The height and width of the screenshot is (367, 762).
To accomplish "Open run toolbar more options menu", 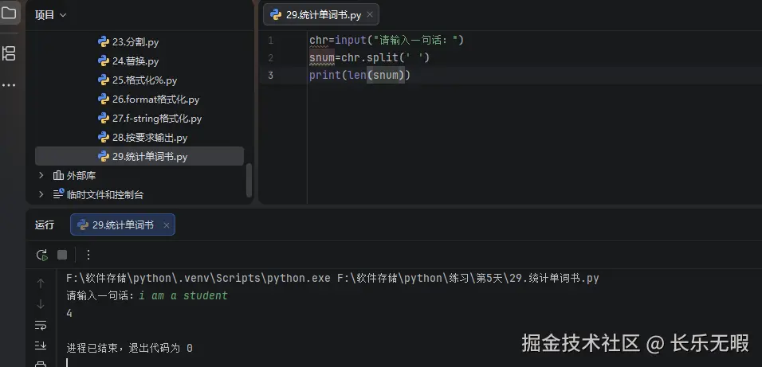I will [88, 255].
